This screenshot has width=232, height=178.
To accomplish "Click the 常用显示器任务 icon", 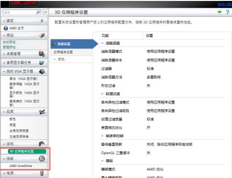I will click(x=42, y=63).
